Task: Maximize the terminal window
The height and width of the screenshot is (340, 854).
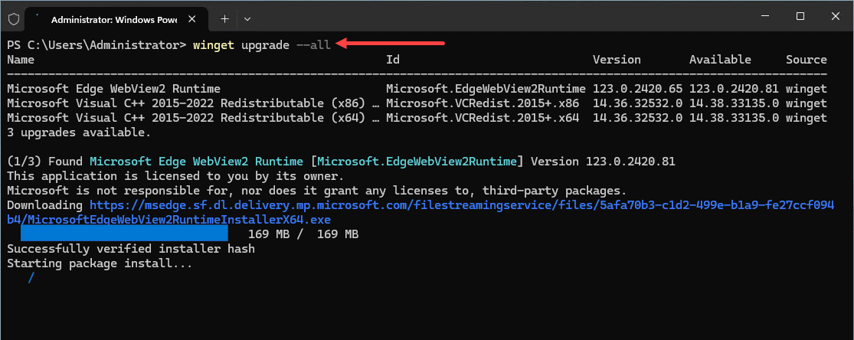Action: tap(800, 17)
